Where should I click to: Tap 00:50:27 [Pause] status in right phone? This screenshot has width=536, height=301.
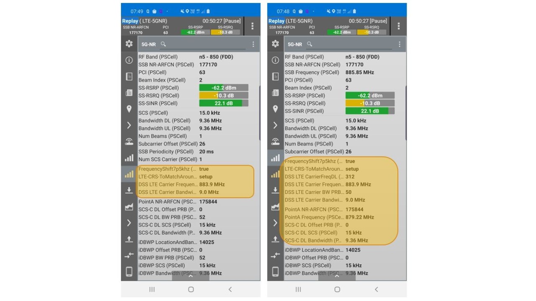tap(368, 21)
